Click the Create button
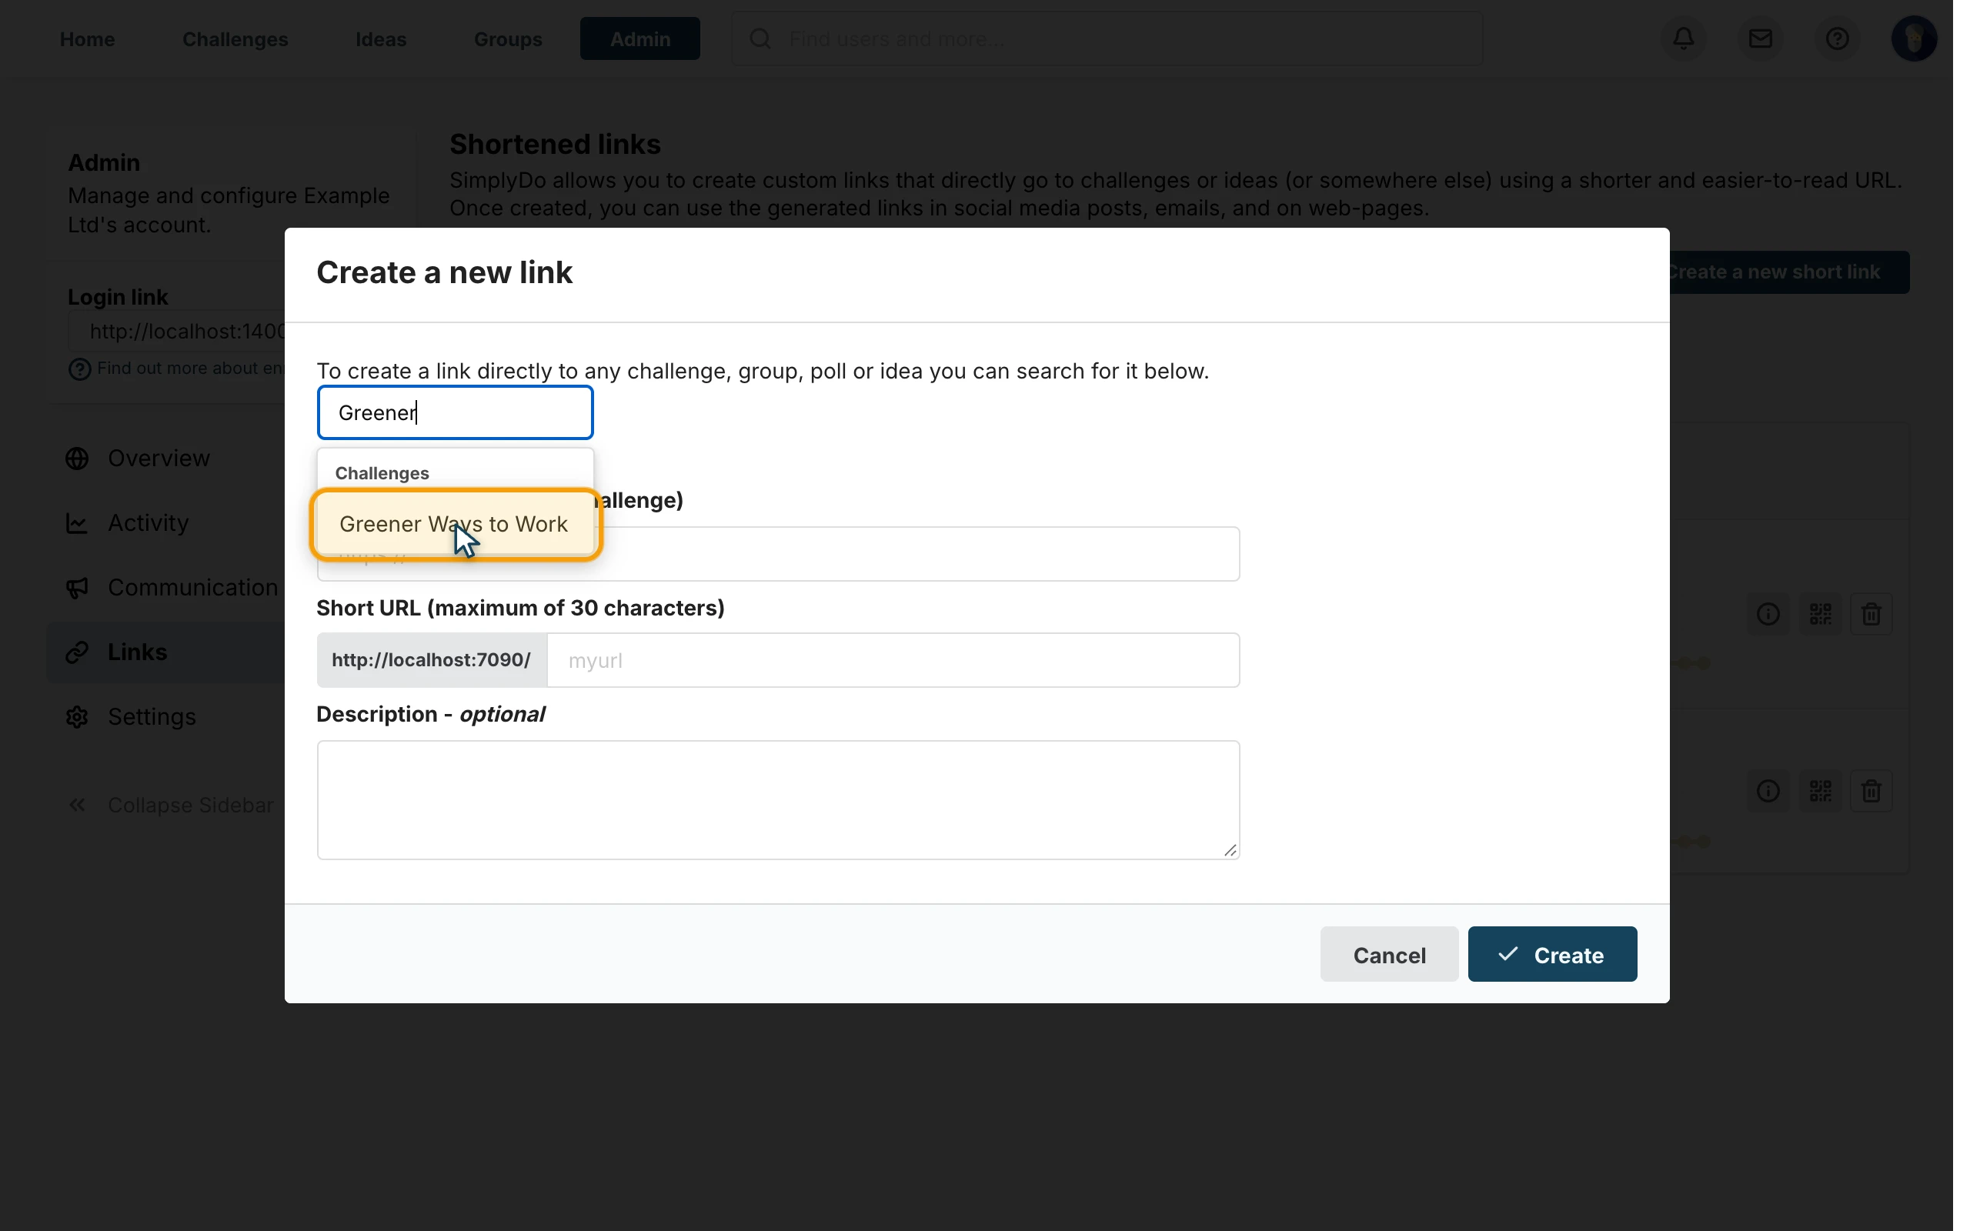The image size is (1970, 1231). coord(1551,954)
